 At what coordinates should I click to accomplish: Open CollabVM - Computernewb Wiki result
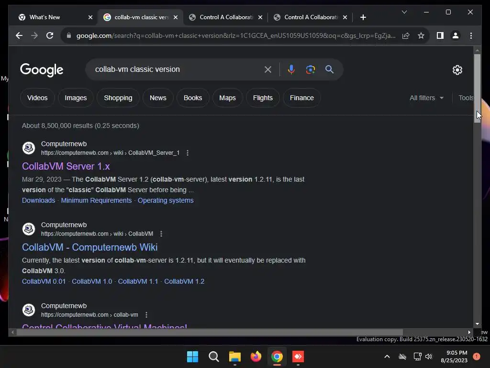(89, 247)
